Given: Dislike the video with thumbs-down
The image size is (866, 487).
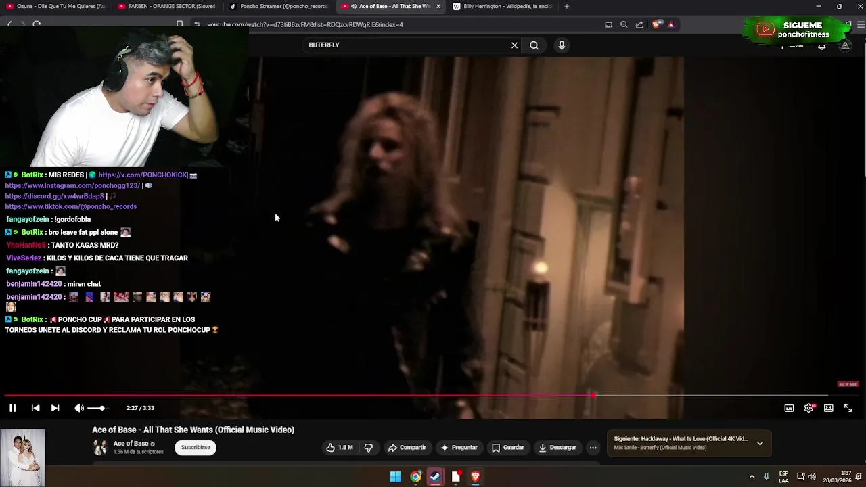Looking at the screenshot, I should [x=369, y=447].
